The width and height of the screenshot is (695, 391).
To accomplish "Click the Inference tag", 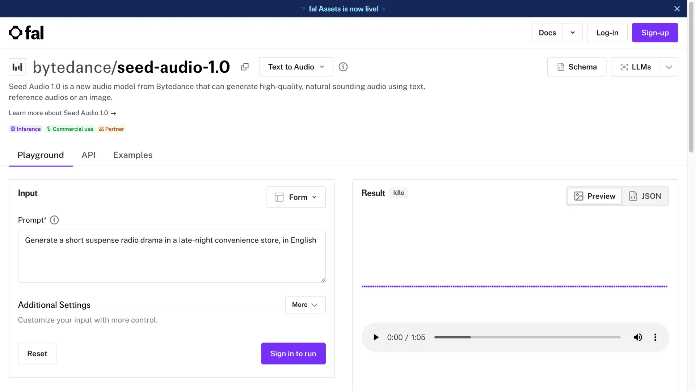I will (x=26, y=129).
